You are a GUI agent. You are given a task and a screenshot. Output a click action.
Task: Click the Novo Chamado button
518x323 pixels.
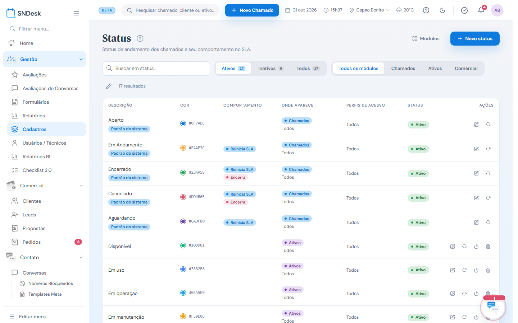(252, 10)
